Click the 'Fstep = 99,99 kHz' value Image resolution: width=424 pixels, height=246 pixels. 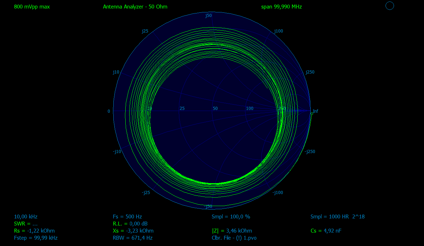click(36, 238)
